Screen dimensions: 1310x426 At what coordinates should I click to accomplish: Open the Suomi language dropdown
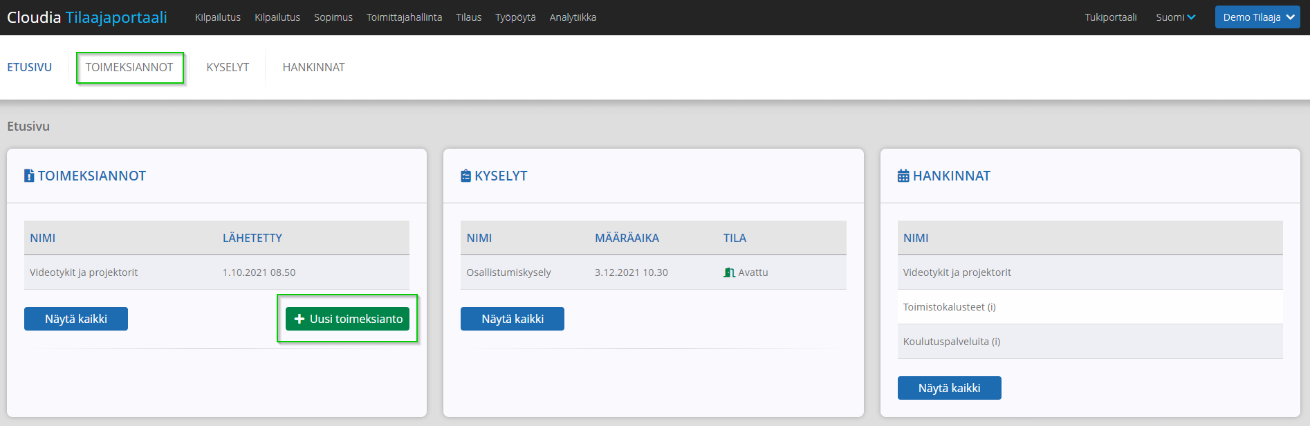point(1175,17)
